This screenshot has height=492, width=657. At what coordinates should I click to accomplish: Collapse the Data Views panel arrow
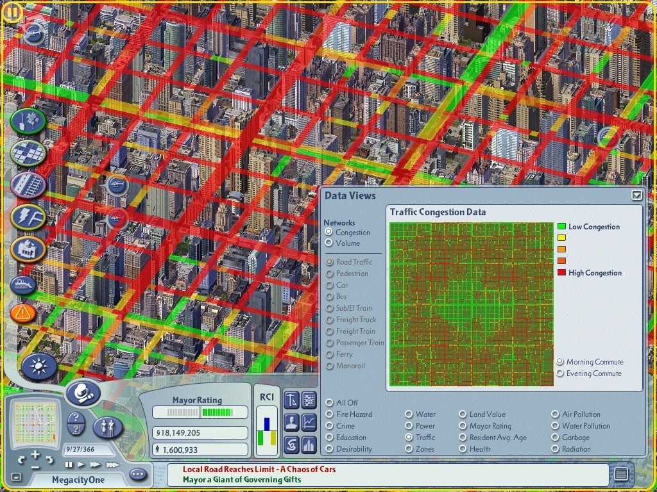[x=637, y=195]
